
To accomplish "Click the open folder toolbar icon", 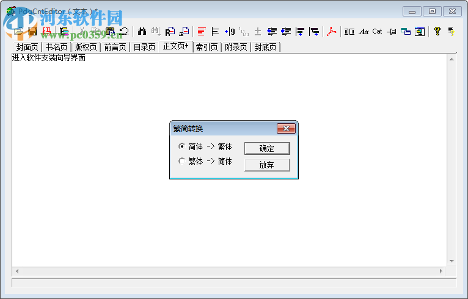I will click(19, 31).
